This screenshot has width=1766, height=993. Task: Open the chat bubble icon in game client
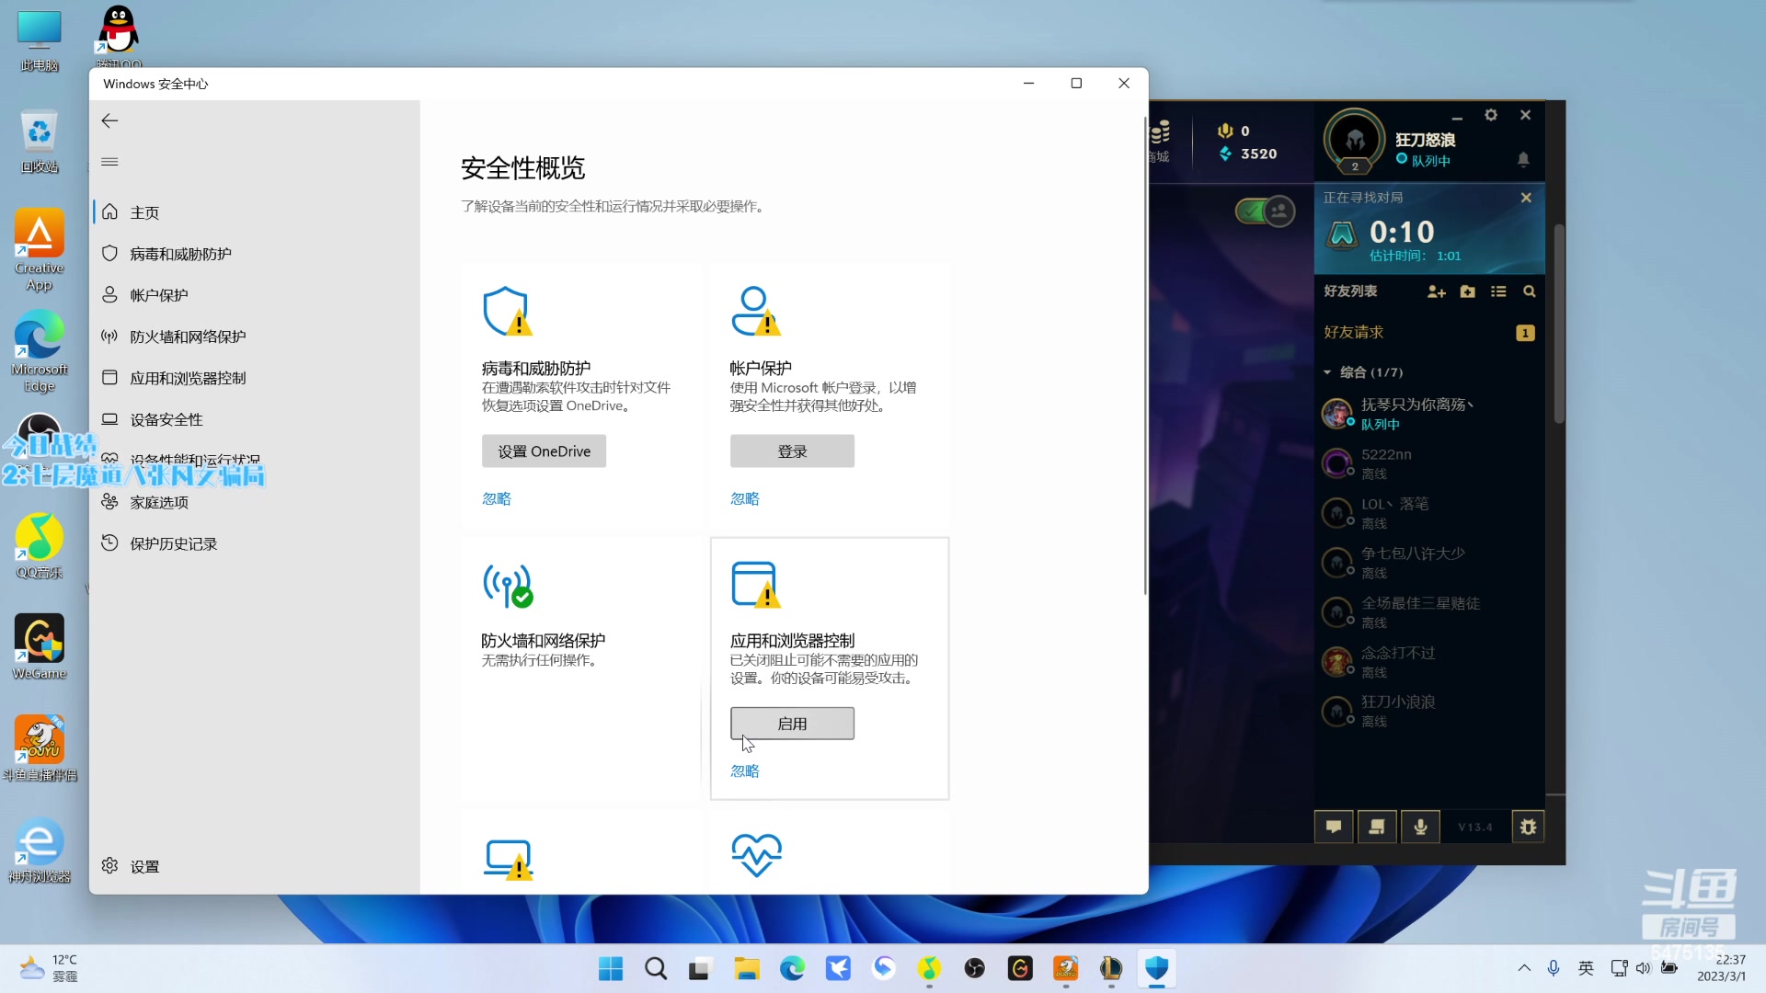pos(1334,827)
